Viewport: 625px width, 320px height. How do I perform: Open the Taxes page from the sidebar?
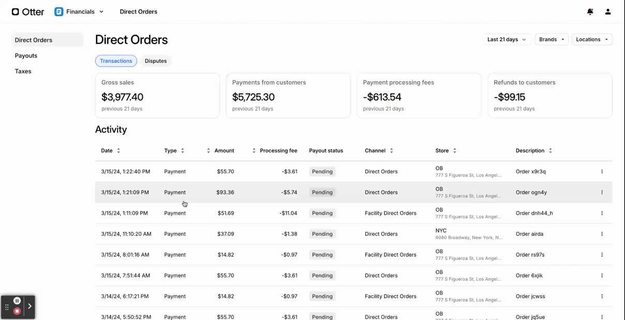click(23, 71)
